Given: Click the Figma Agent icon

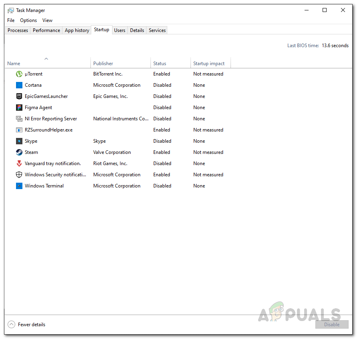Looking at the screenshot, I should click(x=19, y=107).
